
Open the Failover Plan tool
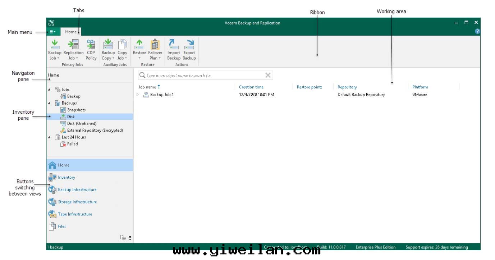pyautogui.click(x=155, y=45)
